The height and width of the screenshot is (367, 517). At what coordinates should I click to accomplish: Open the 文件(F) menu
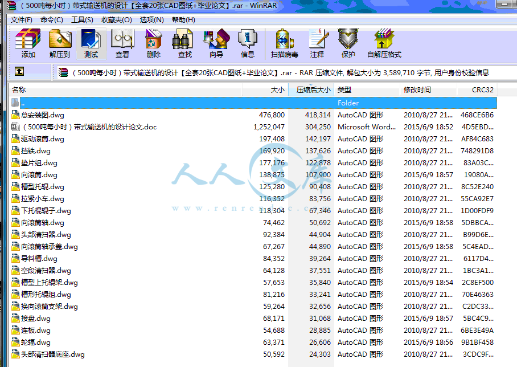coord(22,20)
